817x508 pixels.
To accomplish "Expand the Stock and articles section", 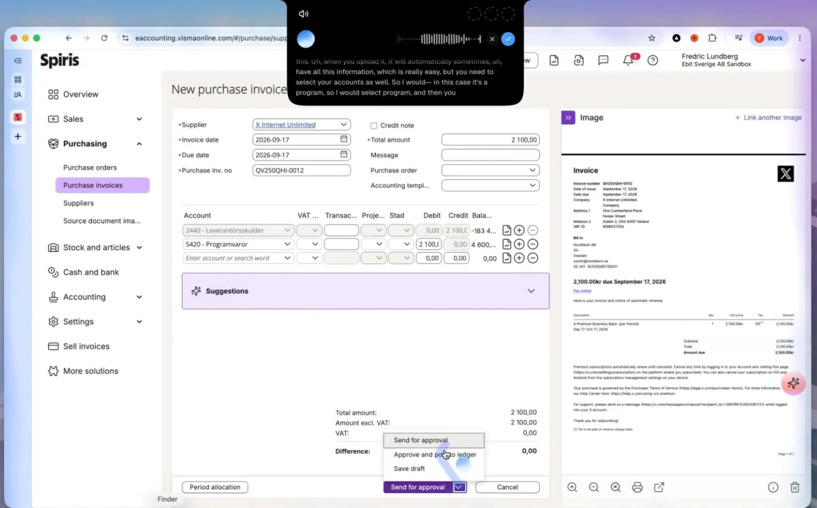I will [139, 248].
